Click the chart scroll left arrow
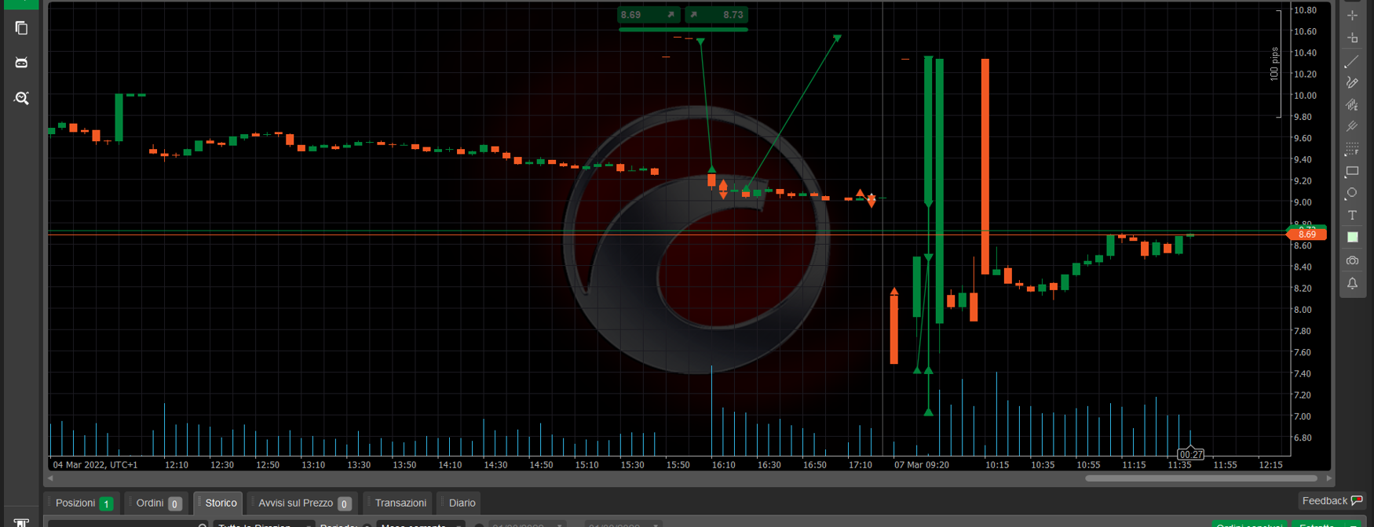The width and height of the screenshot is (1374, 527). coord(50,478)
